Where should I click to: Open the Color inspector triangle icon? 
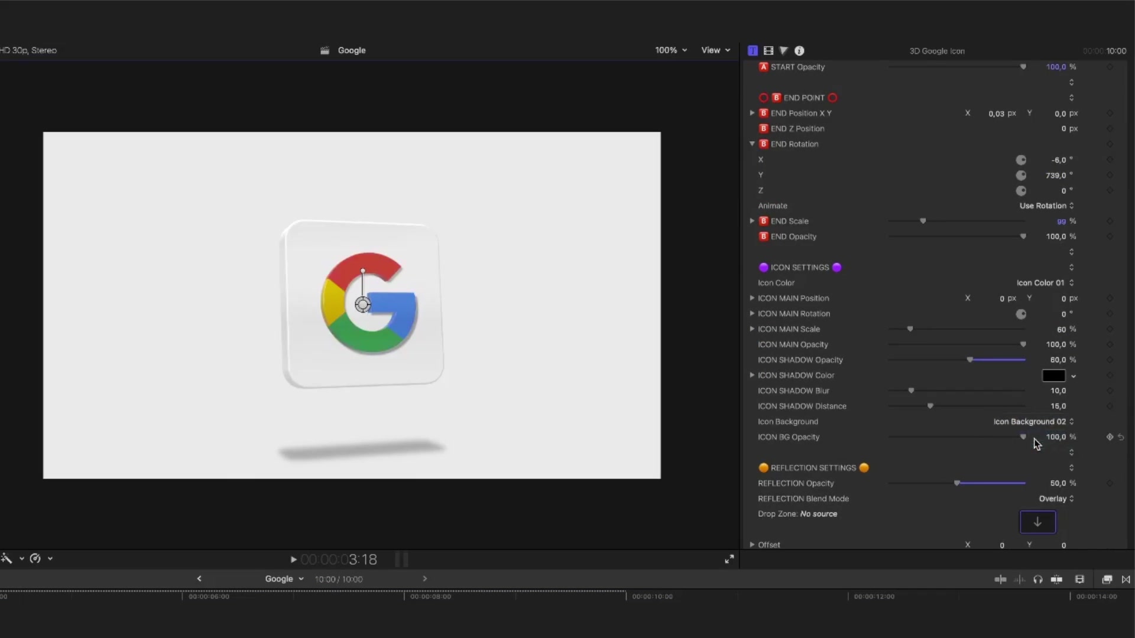click(784, 51)
